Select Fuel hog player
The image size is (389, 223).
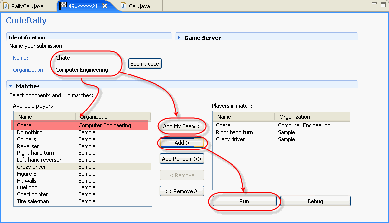[x=83, y=187]
